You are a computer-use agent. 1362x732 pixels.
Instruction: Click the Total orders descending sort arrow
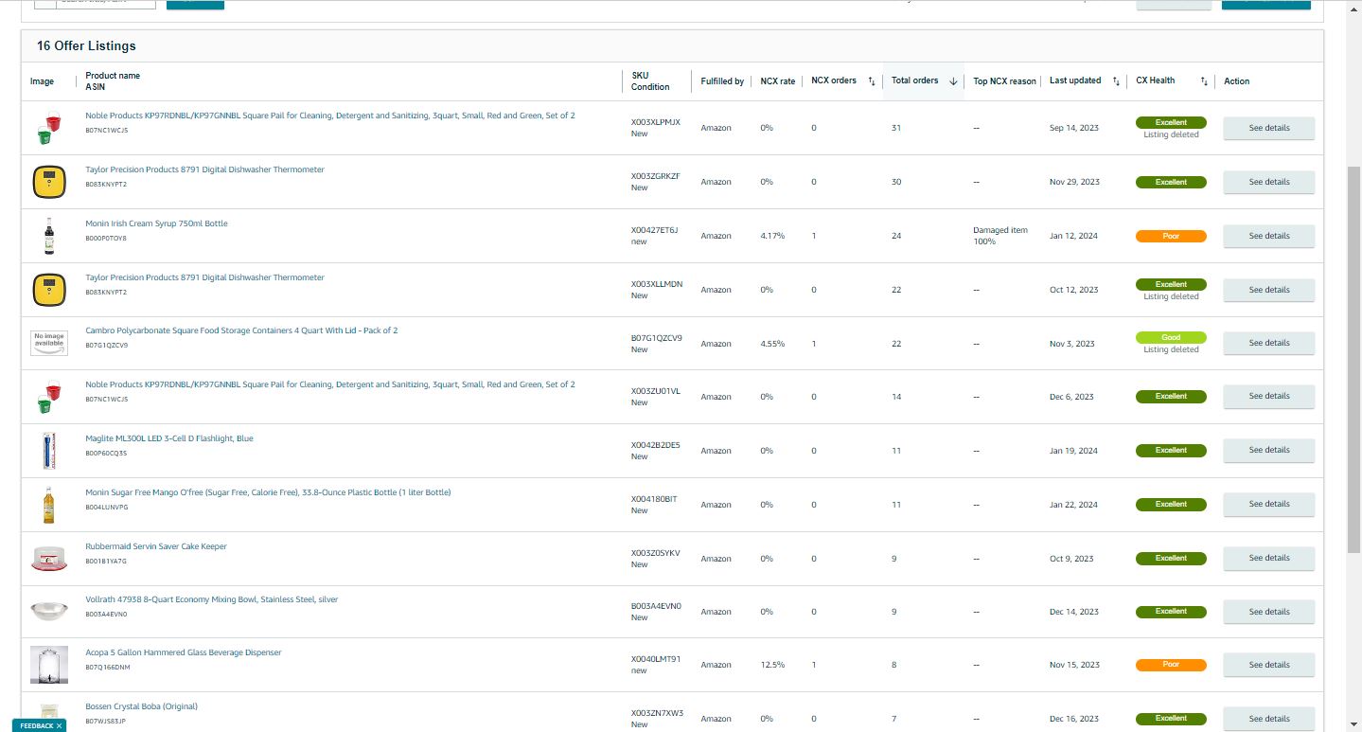tap(953, 81)
